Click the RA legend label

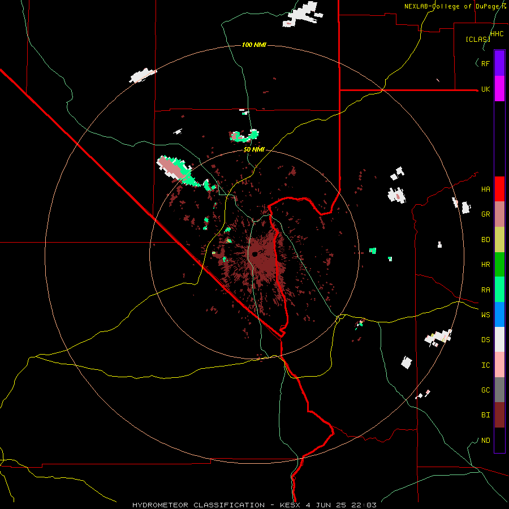[485, 290]
